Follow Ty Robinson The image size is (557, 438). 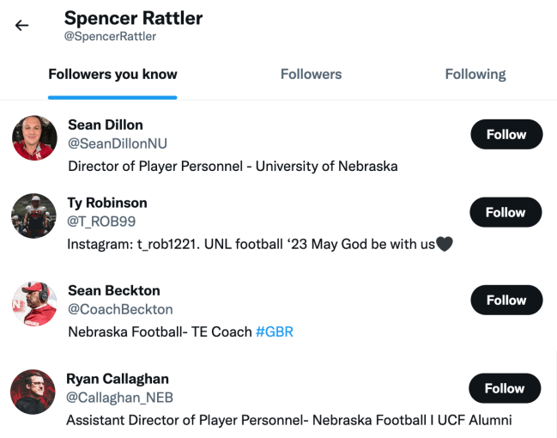click(x=506, y=212)
